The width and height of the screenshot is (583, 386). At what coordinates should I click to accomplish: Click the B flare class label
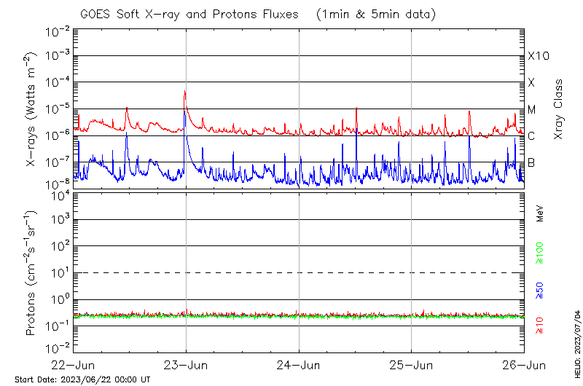(531, 162)
